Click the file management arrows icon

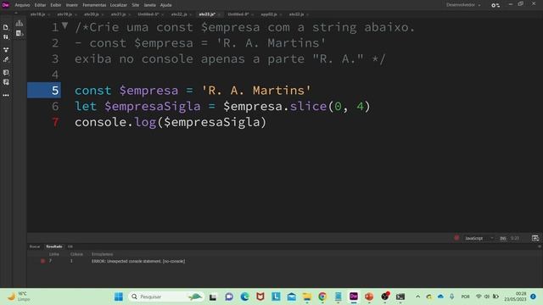coord(6,37)
